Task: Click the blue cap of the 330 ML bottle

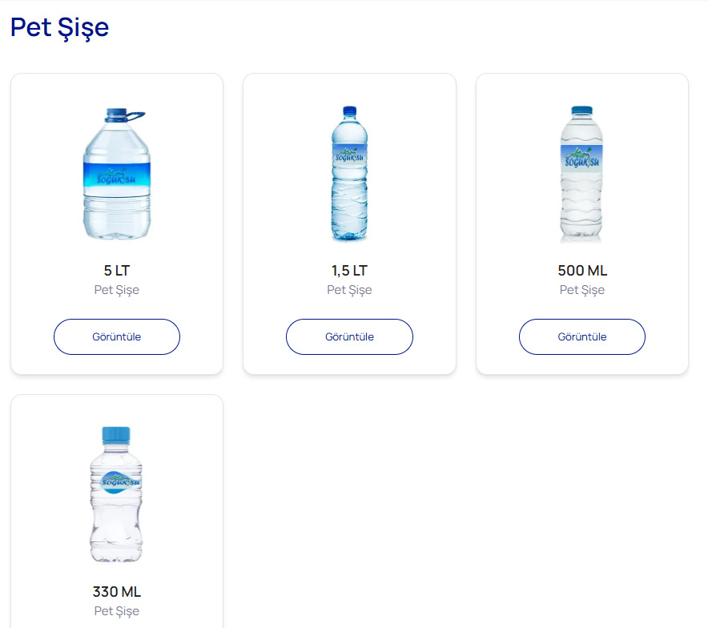Action: click(116, 435)
